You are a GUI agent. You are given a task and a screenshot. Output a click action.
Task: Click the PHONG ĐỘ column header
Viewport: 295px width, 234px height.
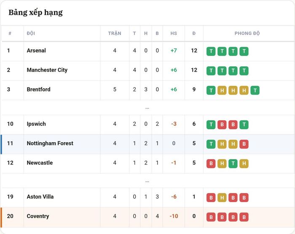point(247,33)
